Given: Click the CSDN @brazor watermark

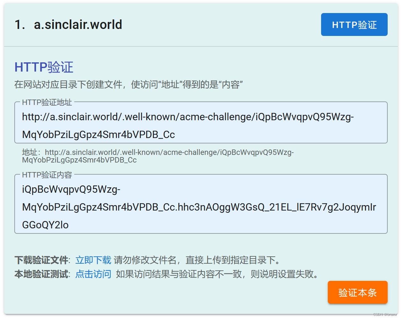Looking at the screenshot, I should tap(385, 314).
